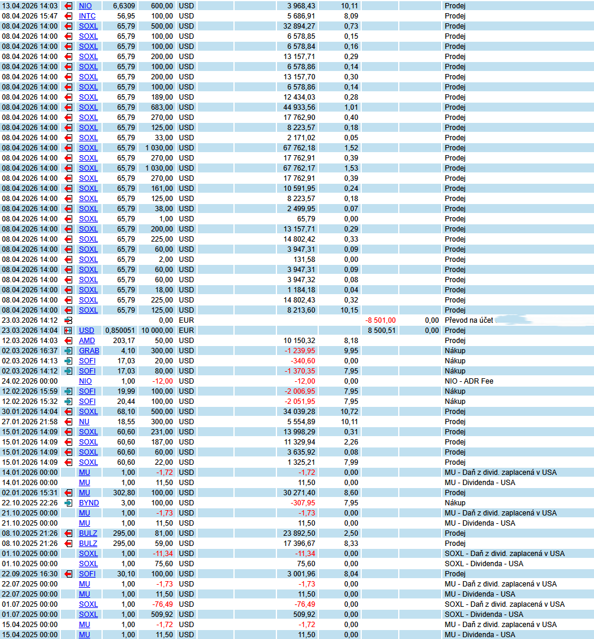
Task: Click the sell arrow icon on the INTC row
Action: 68,16
